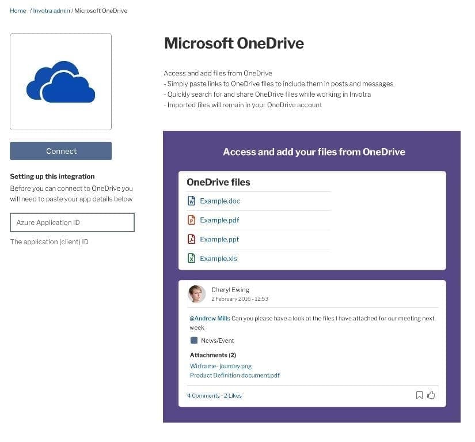This screenshot has width=475, height=442.
Task: Go to Home in the breadcrumb
Action: pyautogui.click(x=18, y=10)
